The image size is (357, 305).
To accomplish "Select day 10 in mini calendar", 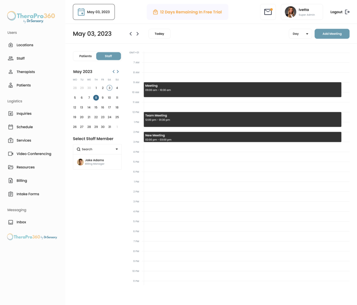I will pyautogui.click(x=109, y=97).
